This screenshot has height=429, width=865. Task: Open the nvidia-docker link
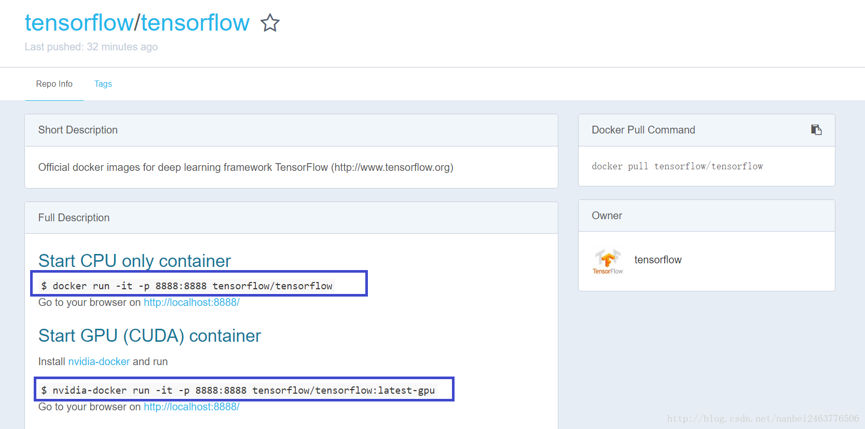click(99, 361)
